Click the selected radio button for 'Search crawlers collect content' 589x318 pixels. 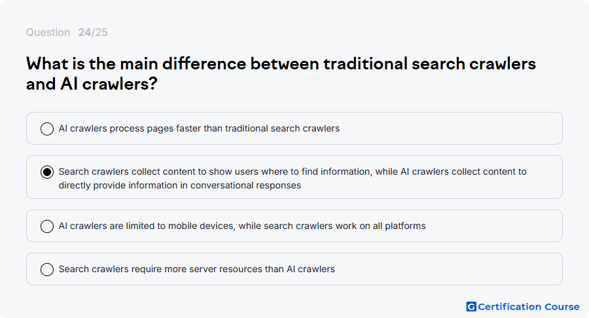coord(47,172)
